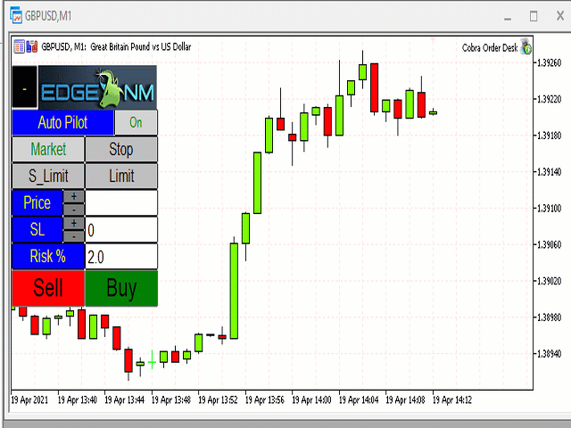Image resolution: width=571 pixels, height=428 pixels.
Task: Click the EDGE NM logo banner
Action: pyautogui.click(x=97, y=87)
